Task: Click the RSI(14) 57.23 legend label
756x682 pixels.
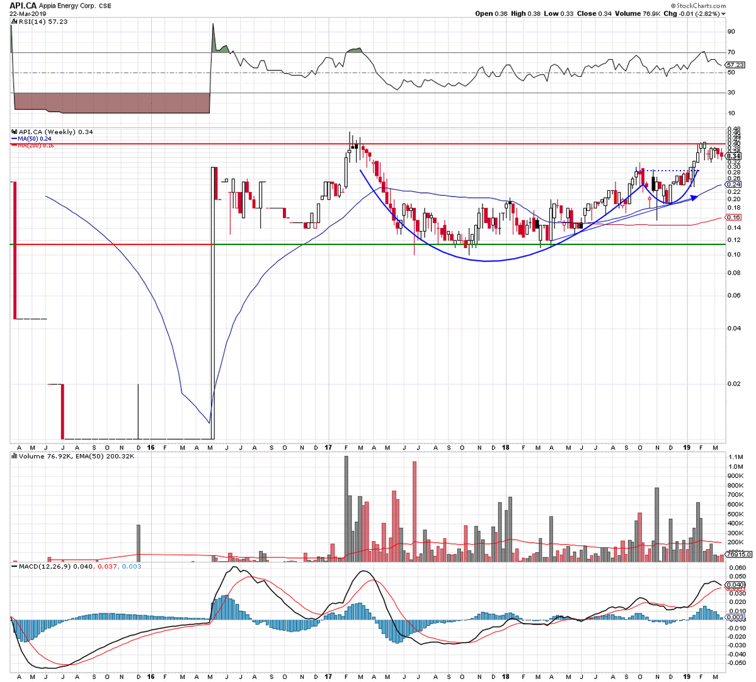Action: coord(42,21)
